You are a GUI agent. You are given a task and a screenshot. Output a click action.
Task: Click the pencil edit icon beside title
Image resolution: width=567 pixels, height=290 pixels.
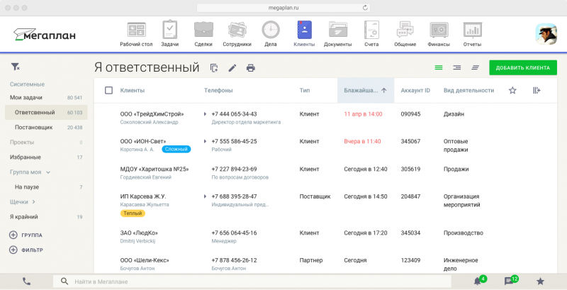coord(232,68)
